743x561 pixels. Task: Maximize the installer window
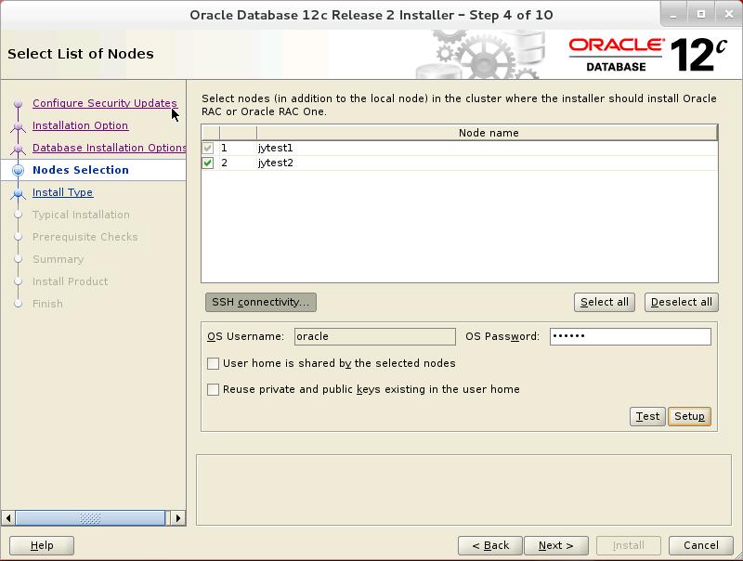tap(701, 15)
